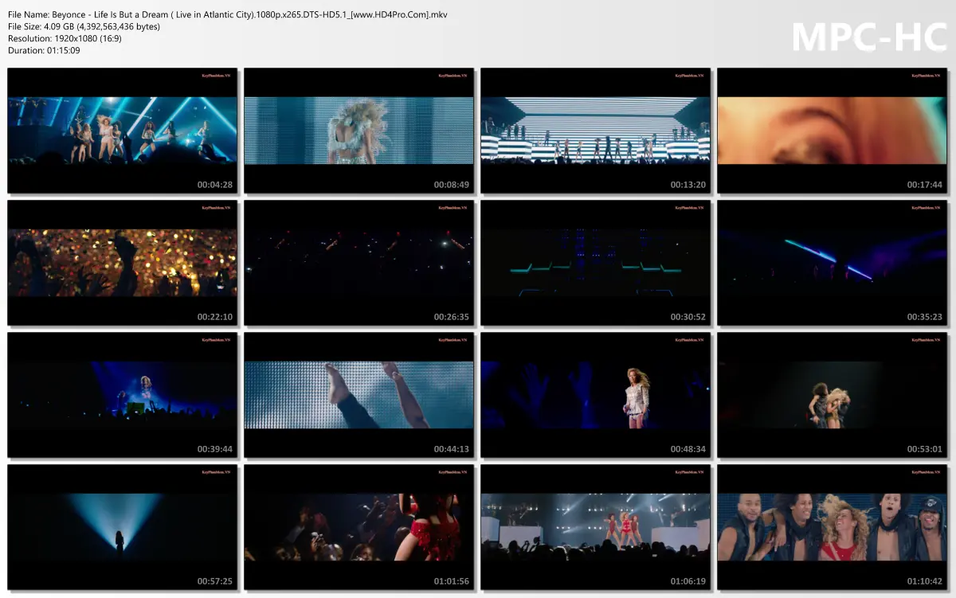Select the thumbnail showing crowd confetti at 00:22:10

[x=121, y=264]
